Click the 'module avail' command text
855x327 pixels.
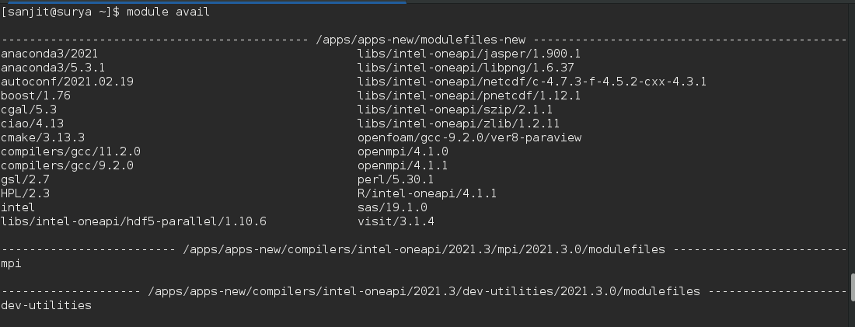point(168,12)
